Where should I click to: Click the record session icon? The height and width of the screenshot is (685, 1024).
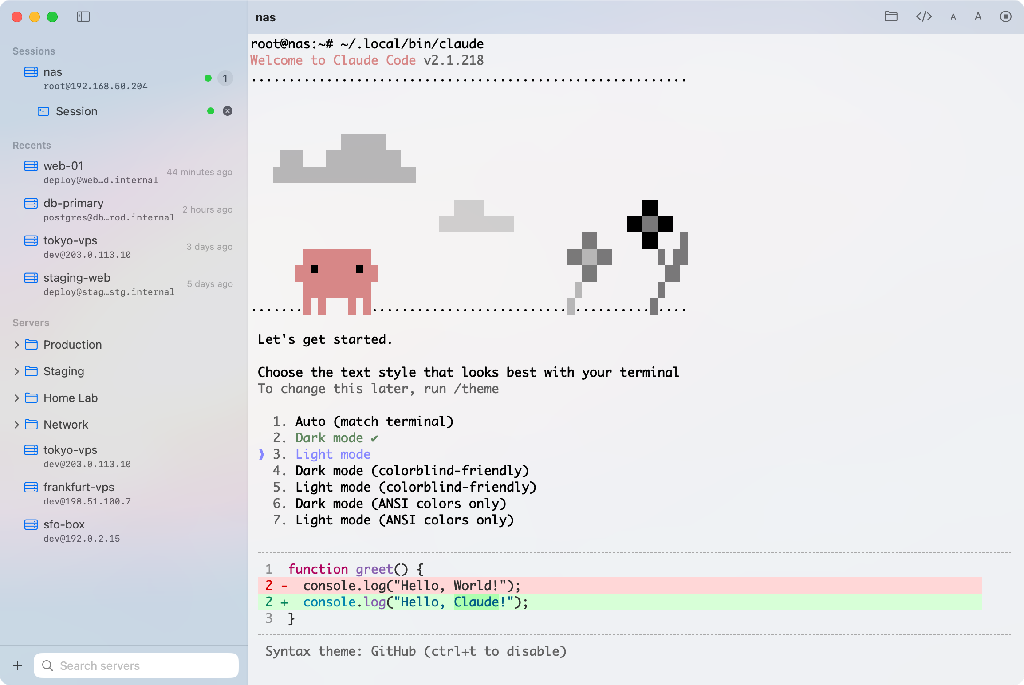(1006, 17)
